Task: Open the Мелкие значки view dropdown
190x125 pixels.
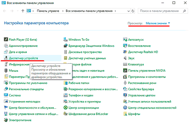Action: click(x=158, y=23)
